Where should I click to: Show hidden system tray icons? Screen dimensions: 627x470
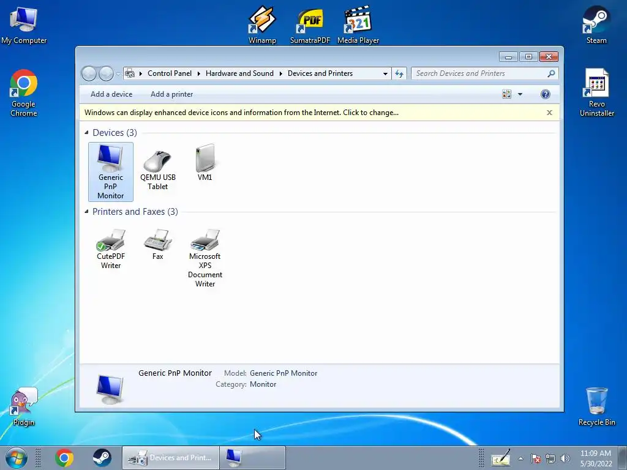pos(520,458)
